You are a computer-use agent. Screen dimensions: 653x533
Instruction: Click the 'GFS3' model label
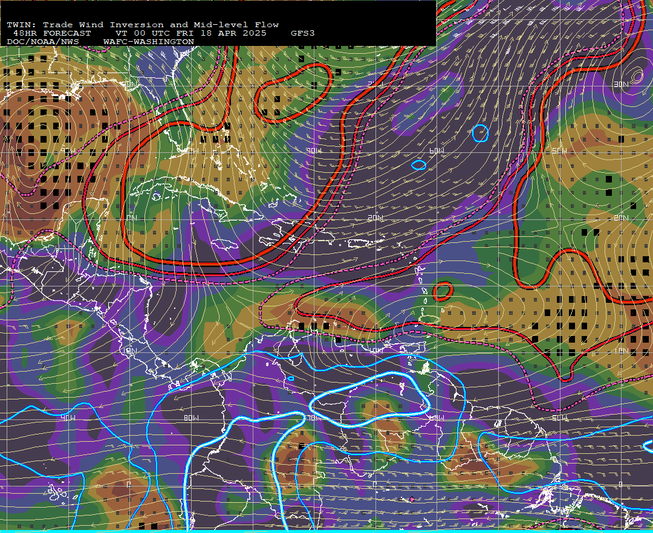(302, 33)
